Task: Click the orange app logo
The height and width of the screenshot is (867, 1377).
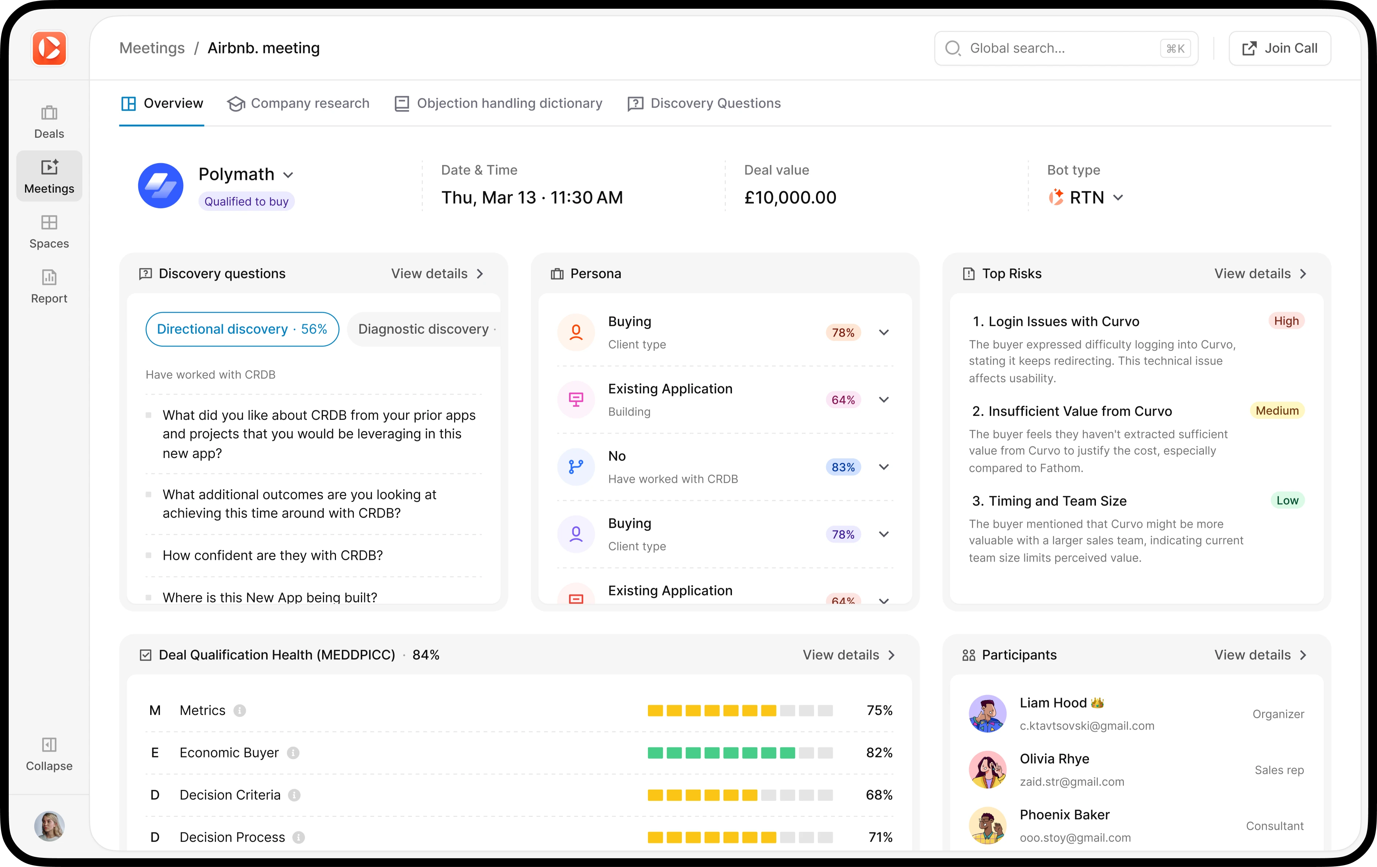Action: (49, 48)
